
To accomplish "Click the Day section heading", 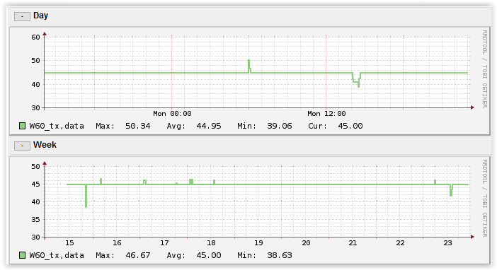I will pos(40,16).
